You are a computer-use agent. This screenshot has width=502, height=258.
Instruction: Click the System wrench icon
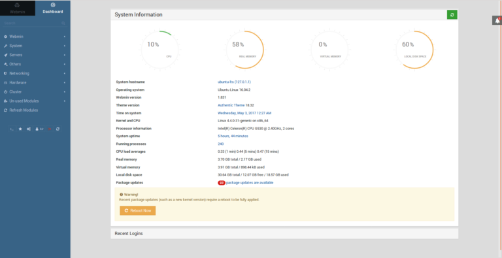pos(5,46)
